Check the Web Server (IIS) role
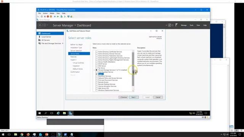Screen dimensions: 244x137 click(x=96, y=88)
